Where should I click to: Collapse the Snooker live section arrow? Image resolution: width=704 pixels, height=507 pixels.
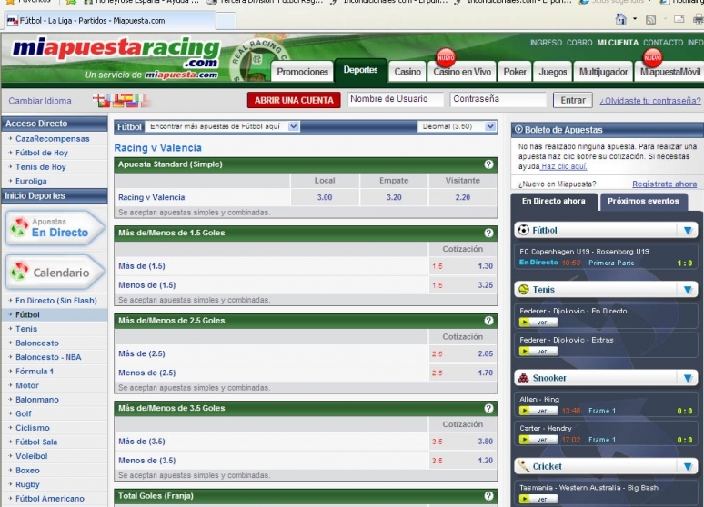(688, 378)
